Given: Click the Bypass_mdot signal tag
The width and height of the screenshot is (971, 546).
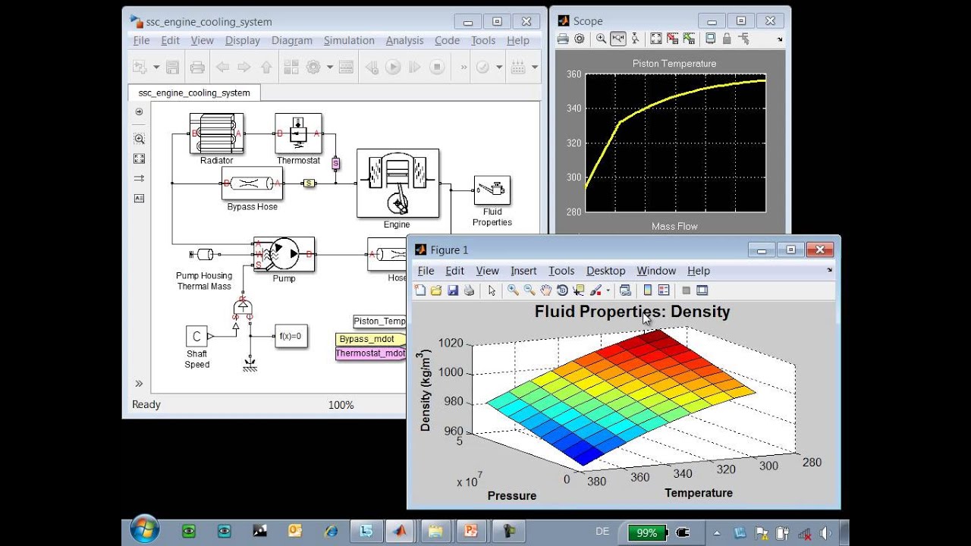Looking at the screenshot, I should [371, 339].
